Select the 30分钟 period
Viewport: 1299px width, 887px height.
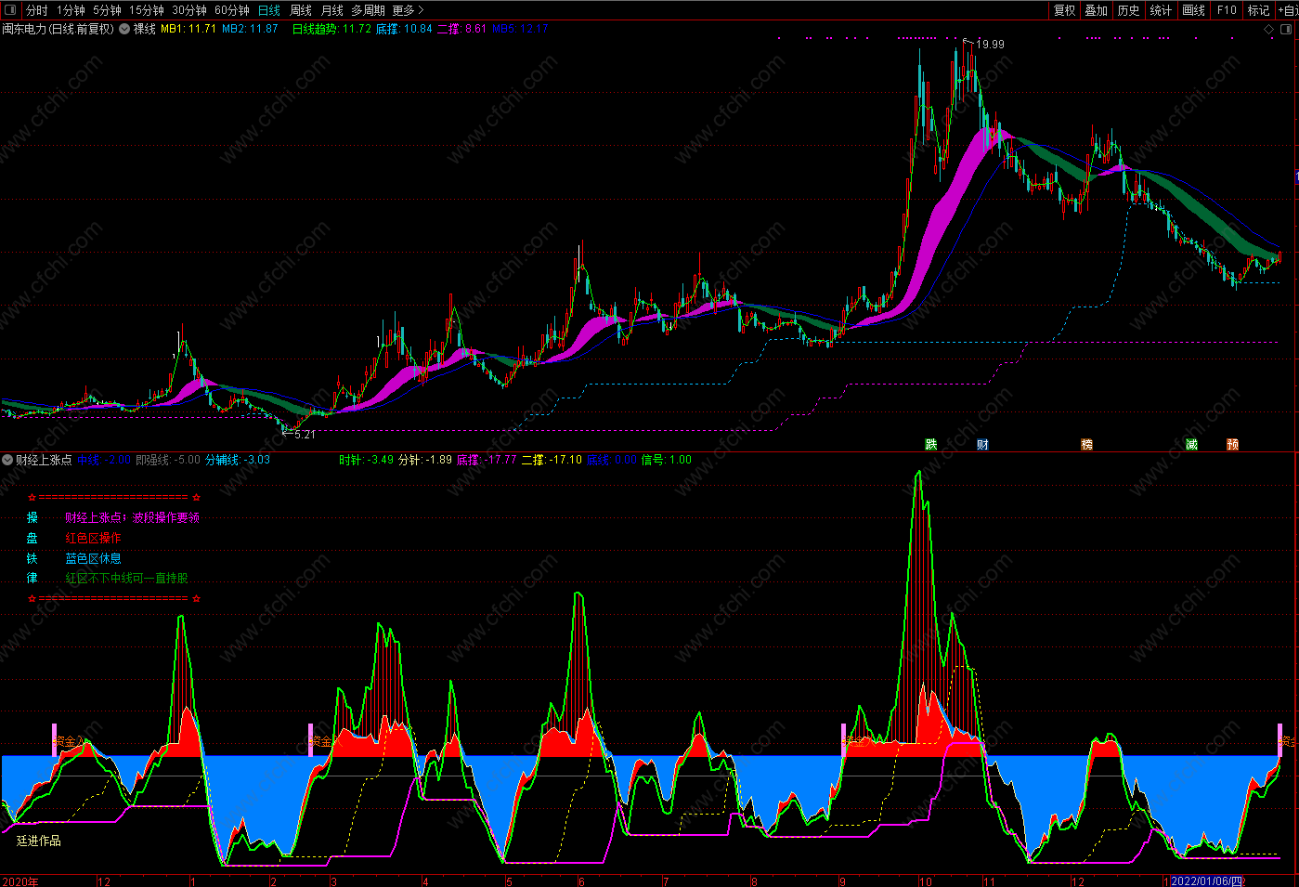tap(189, 10)
